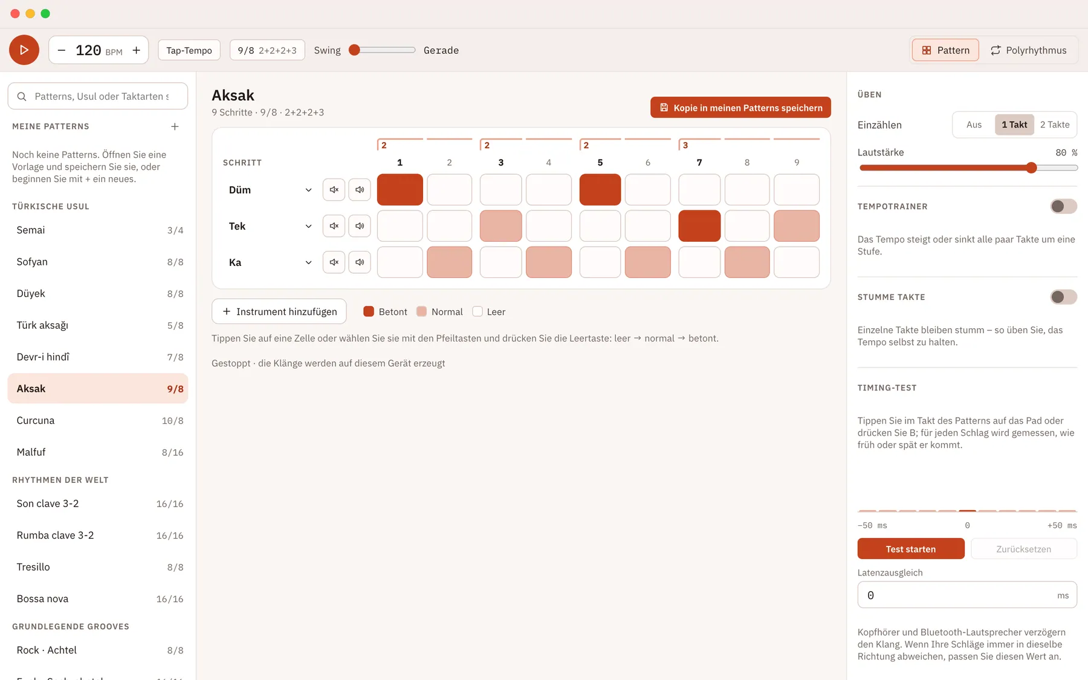Switch to the Polyrhythmus tab
1088x680 pixels.
click(1029, 50)
